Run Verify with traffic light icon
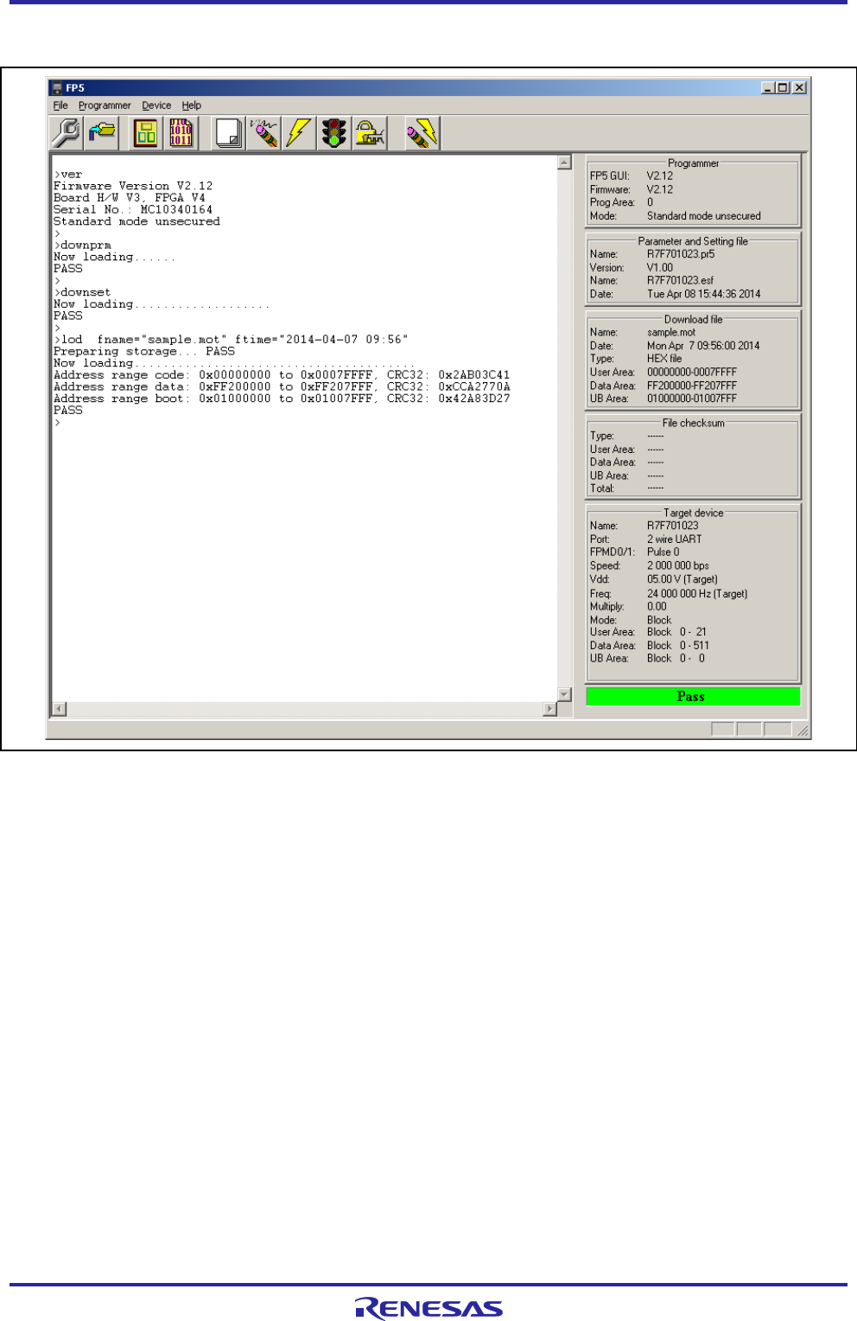 click(x=334, y=133)
